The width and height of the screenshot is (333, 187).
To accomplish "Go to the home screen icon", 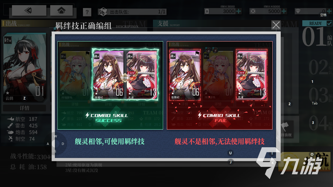I will click(61, 10).
